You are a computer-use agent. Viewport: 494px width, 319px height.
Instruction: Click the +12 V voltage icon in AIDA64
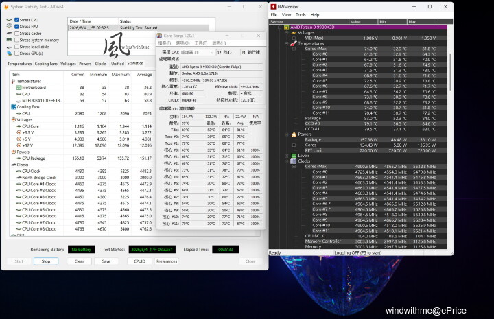click(x=19, y=145)
